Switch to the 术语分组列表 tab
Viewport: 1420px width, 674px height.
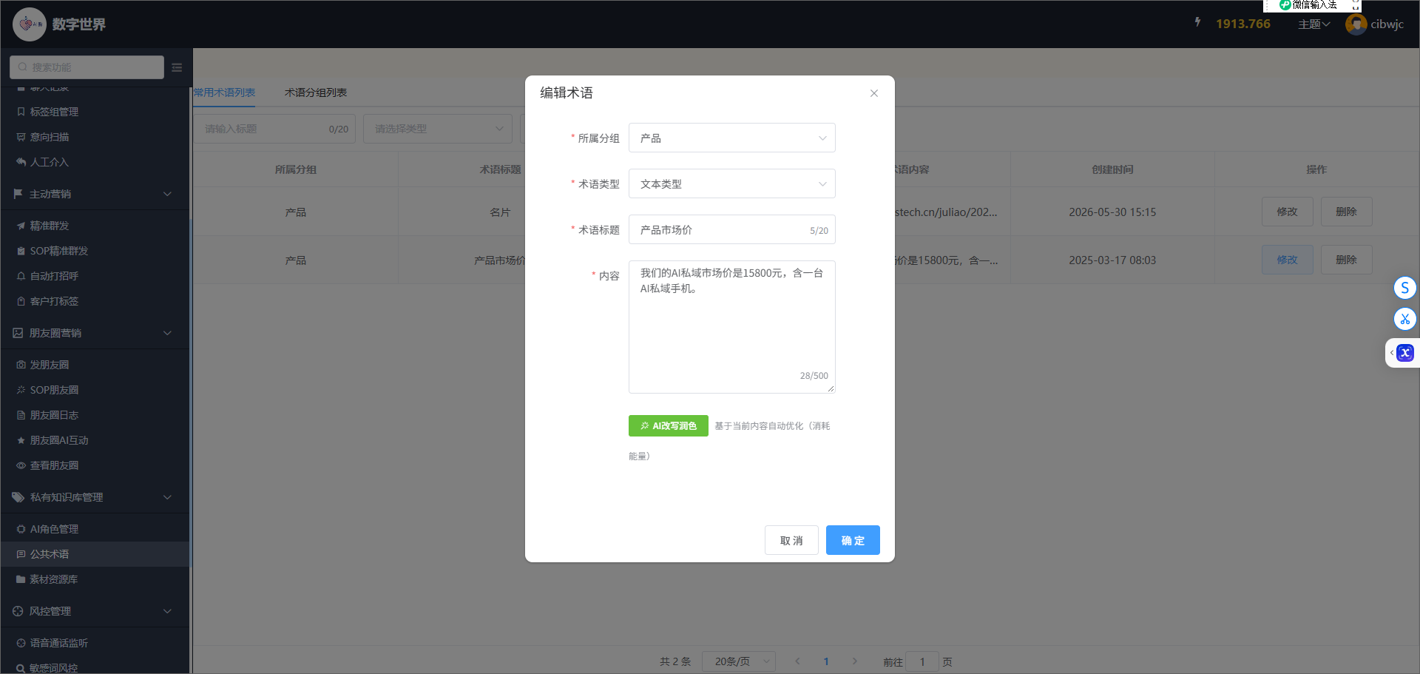coord(316,92)
